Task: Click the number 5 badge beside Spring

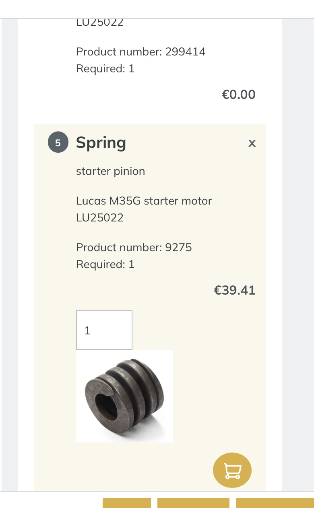Action: [58, 143]
